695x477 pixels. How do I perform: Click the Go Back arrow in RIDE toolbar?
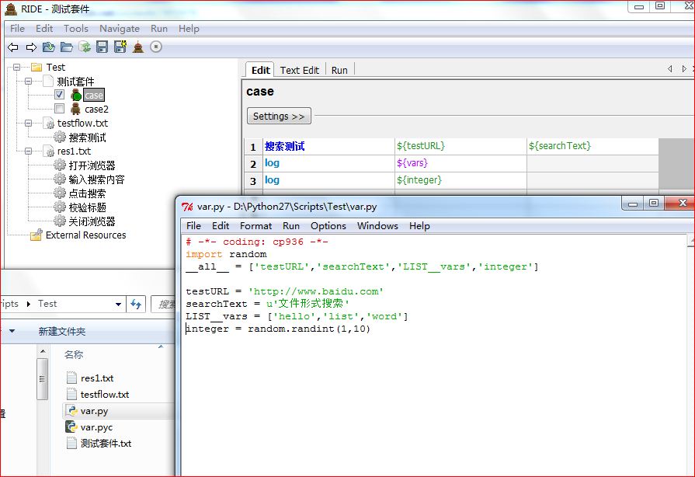click(x=13, y=47)
